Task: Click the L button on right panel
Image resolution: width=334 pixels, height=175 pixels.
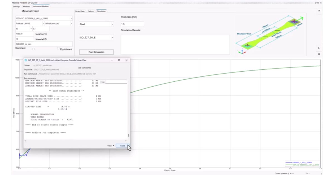Action: coord(319,48)
